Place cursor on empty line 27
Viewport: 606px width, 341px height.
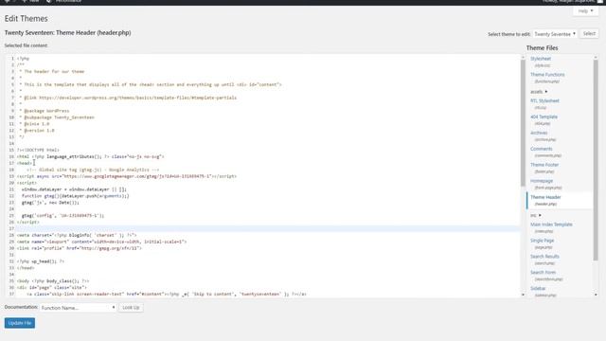tap(268, 228)
